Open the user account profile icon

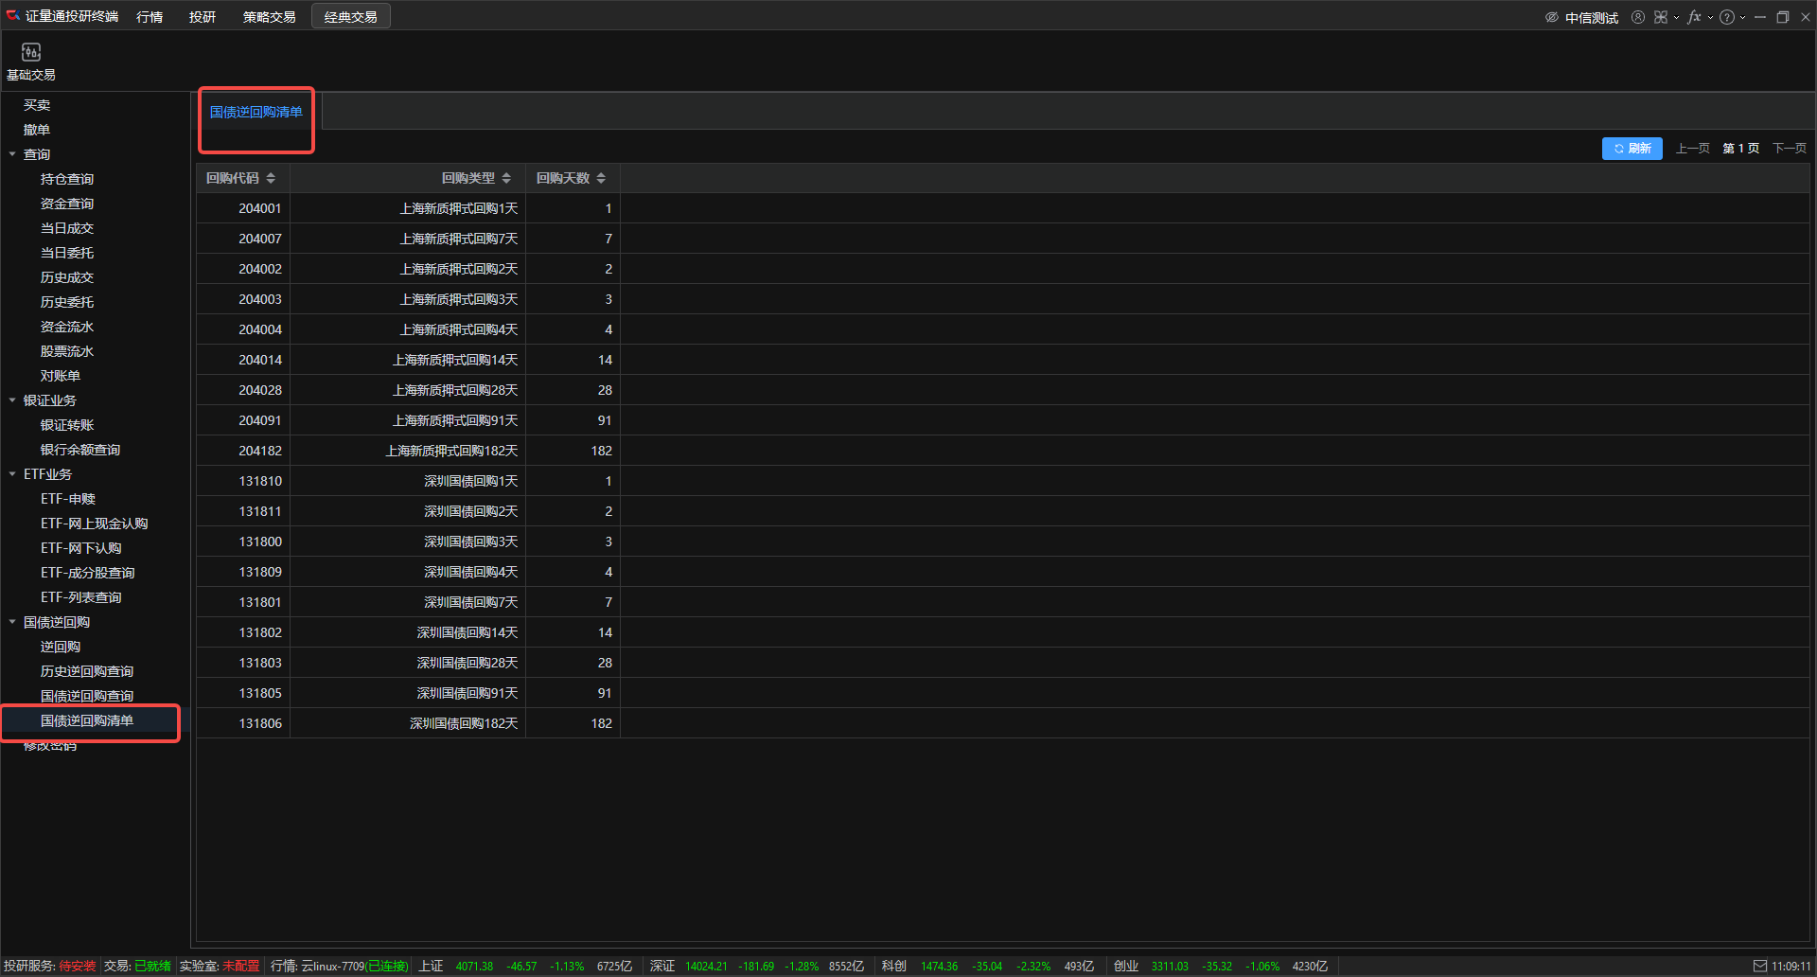(x=1637, y=17)
